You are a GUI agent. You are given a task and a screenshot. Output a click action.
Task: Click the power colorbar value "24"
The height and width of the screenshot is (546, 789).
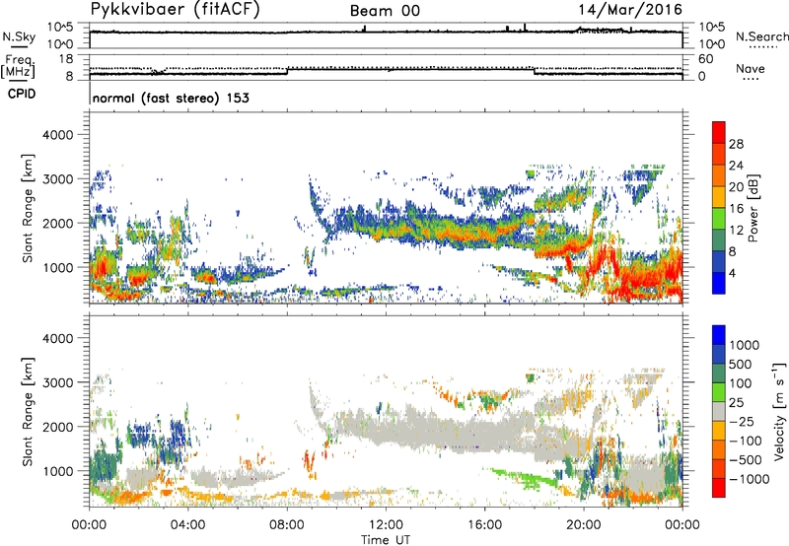click(736, 166)
